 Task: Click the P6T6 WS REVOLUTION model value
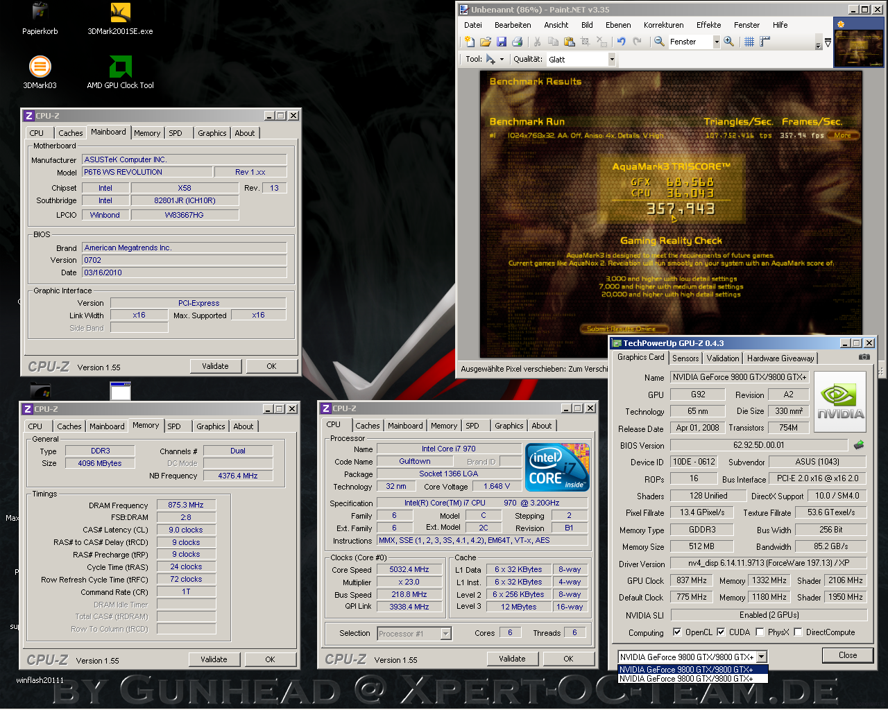146,172
